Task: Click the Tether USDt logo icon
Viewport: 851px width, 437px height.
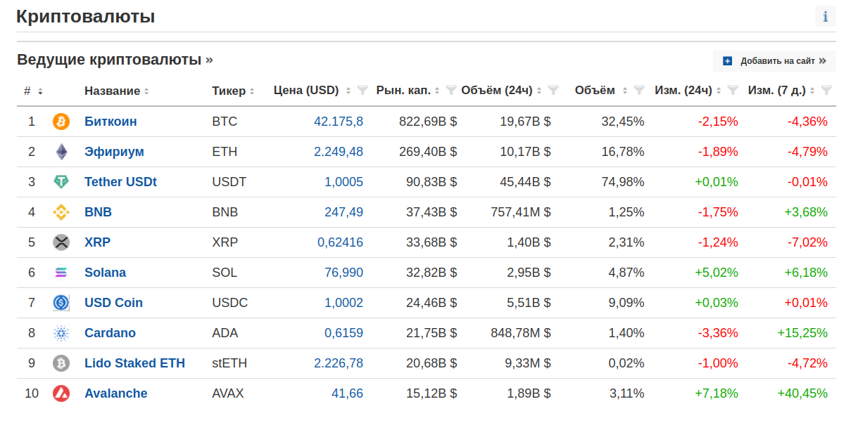Action: 61,182
